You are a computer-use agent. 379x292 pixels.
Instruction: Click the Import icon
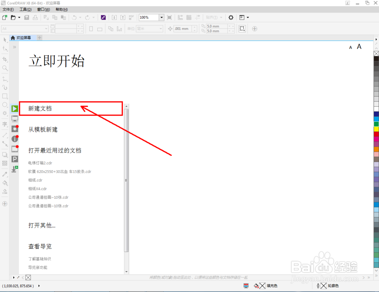coord(114,17)
